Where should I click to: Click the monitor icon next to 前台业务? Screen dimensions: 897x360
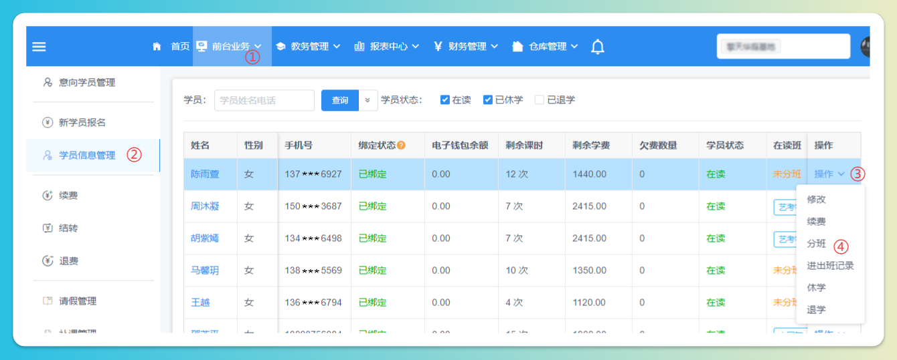tap(201, 46)
